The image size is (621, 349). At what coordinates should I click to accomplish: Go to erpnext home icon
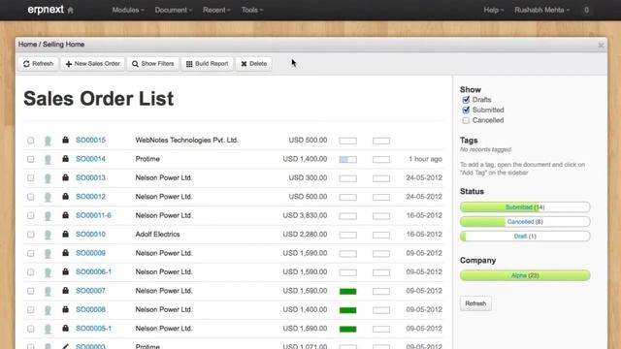tap(71, 11)
